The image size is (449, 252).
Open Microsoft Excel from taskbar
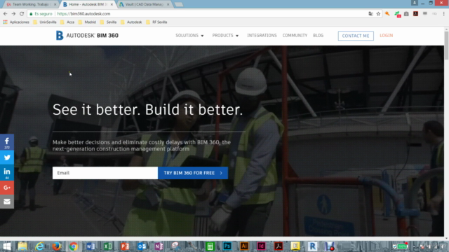click(107, 246)
